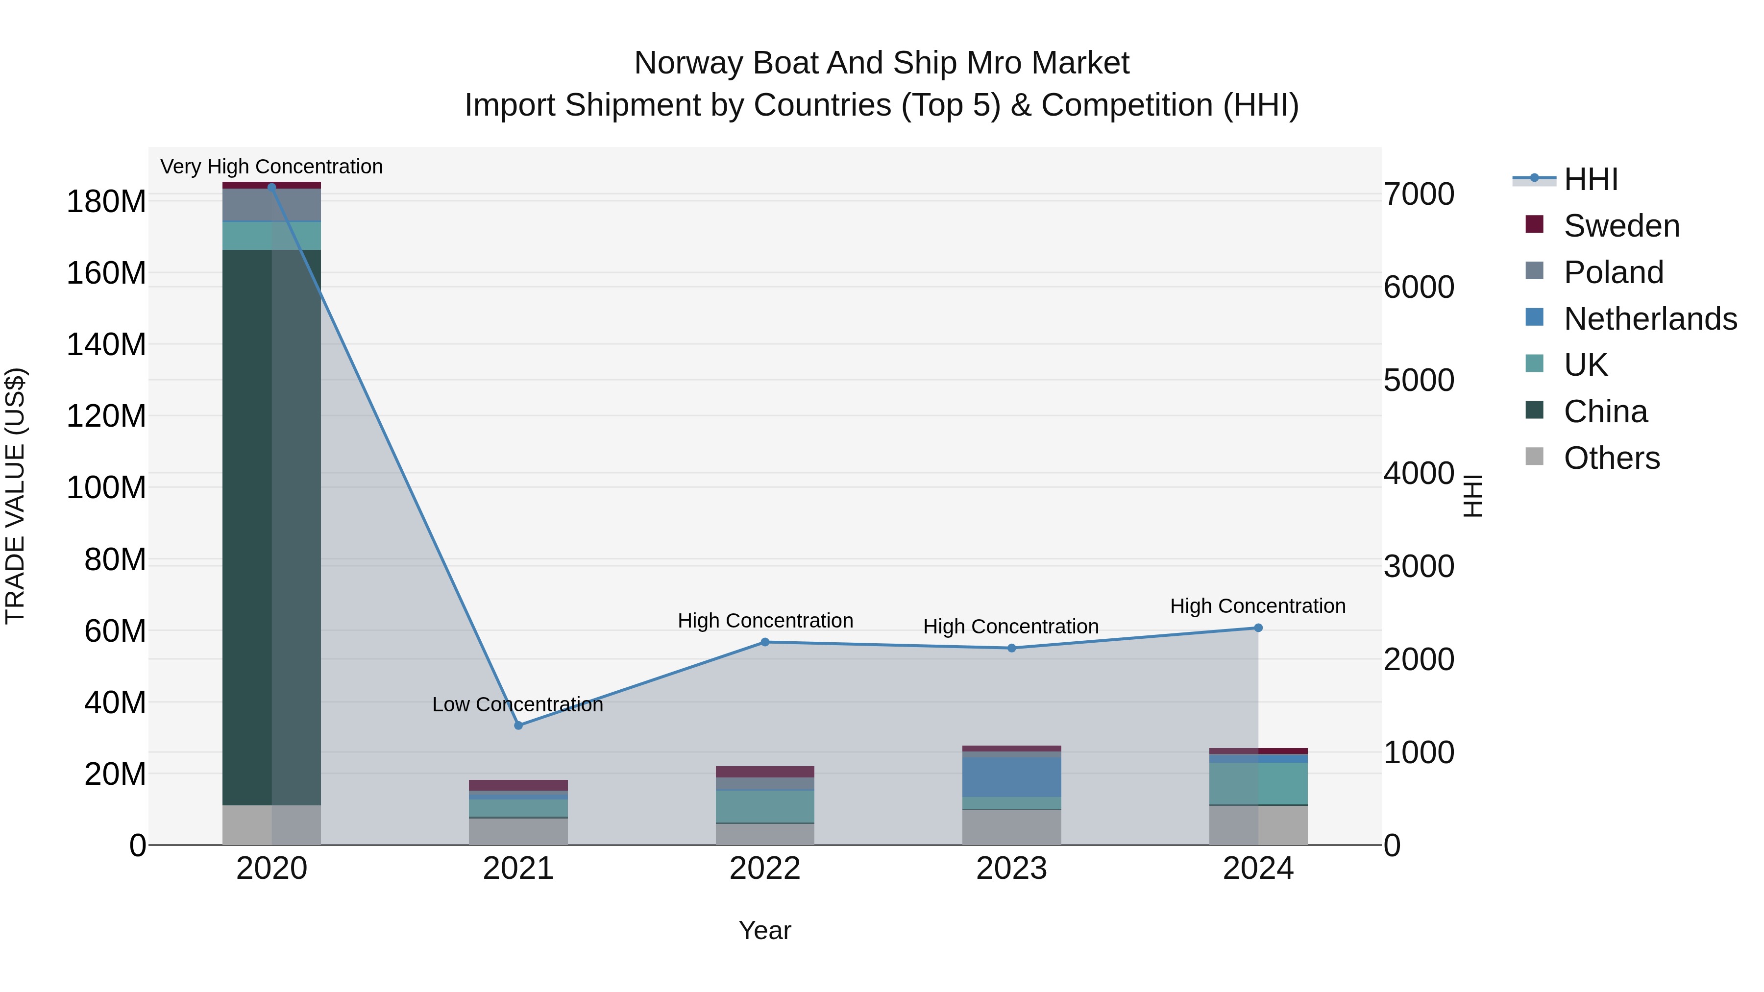Click the China segment in 2020 bar
The width and height of the screenshot is (1764, 992).
tap(272, 528)
